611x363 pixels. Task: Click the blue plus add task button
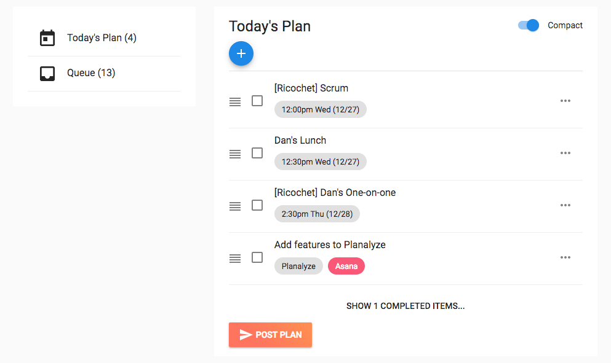click(241, 53)
